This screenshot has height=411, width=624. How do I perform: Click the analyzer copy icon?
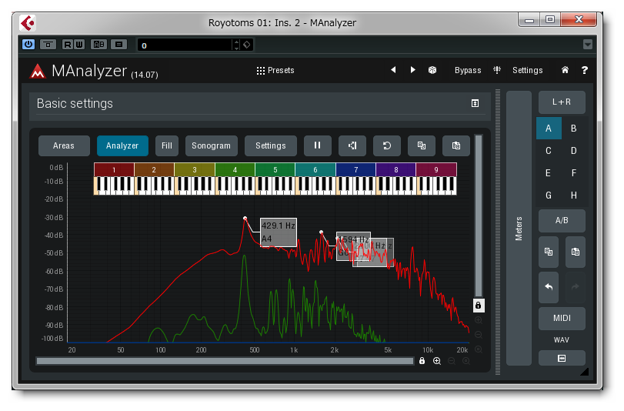pyautogui.click(x=422, y=145)
